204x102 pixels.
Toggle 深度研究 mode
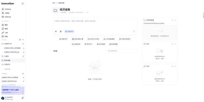pos(69,31)
